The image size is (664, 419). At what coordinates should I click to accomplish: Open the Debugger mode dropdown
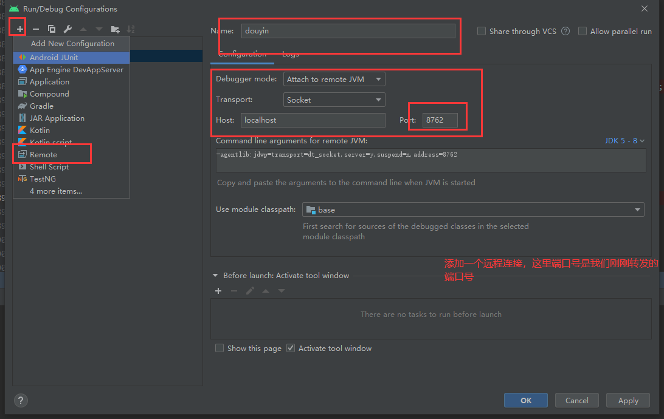coord(334,79)
